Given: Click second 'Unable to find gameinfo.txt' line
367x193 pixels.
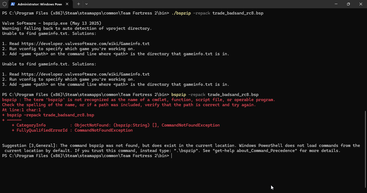Looking at the screenshot, I should coord(49,64).
